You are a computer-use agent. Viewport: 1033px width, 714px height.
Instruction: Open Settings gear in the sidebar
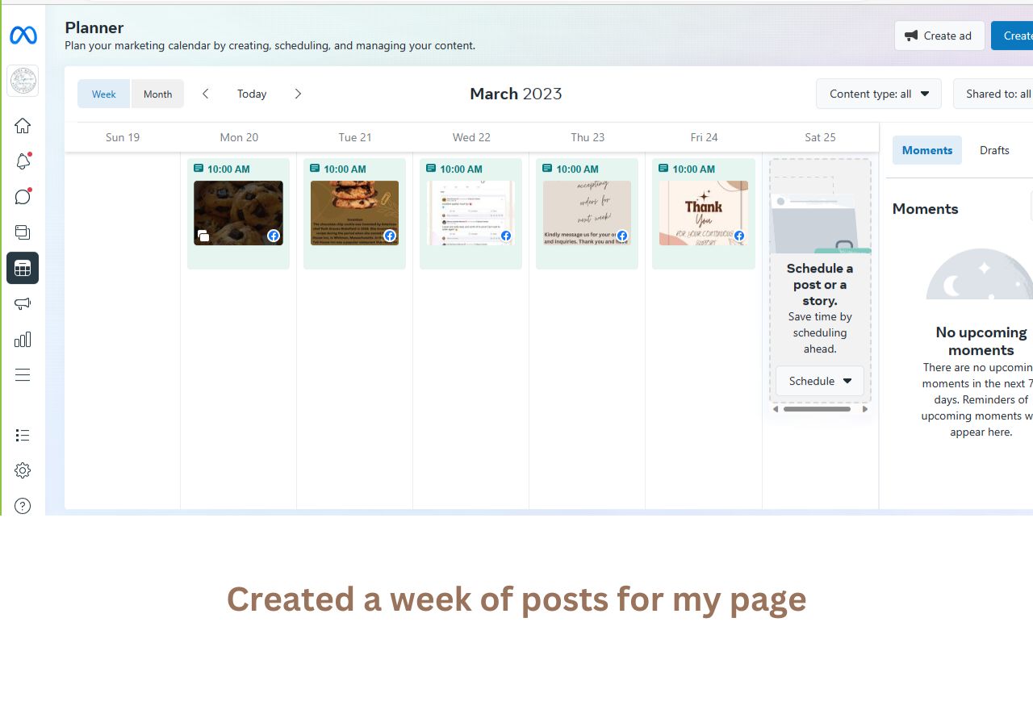coord(23,470)
